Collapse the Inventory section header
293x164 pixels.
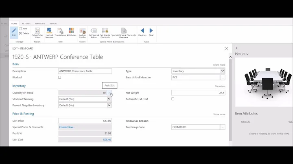[19, 86]
